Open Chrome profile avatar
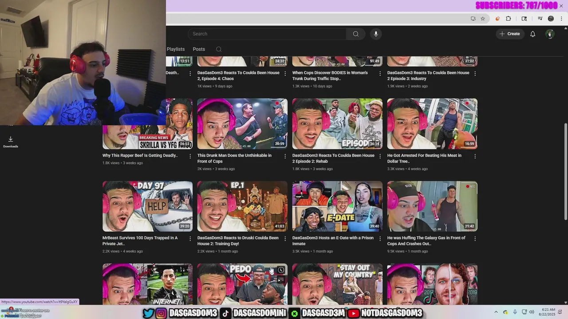 551,19
